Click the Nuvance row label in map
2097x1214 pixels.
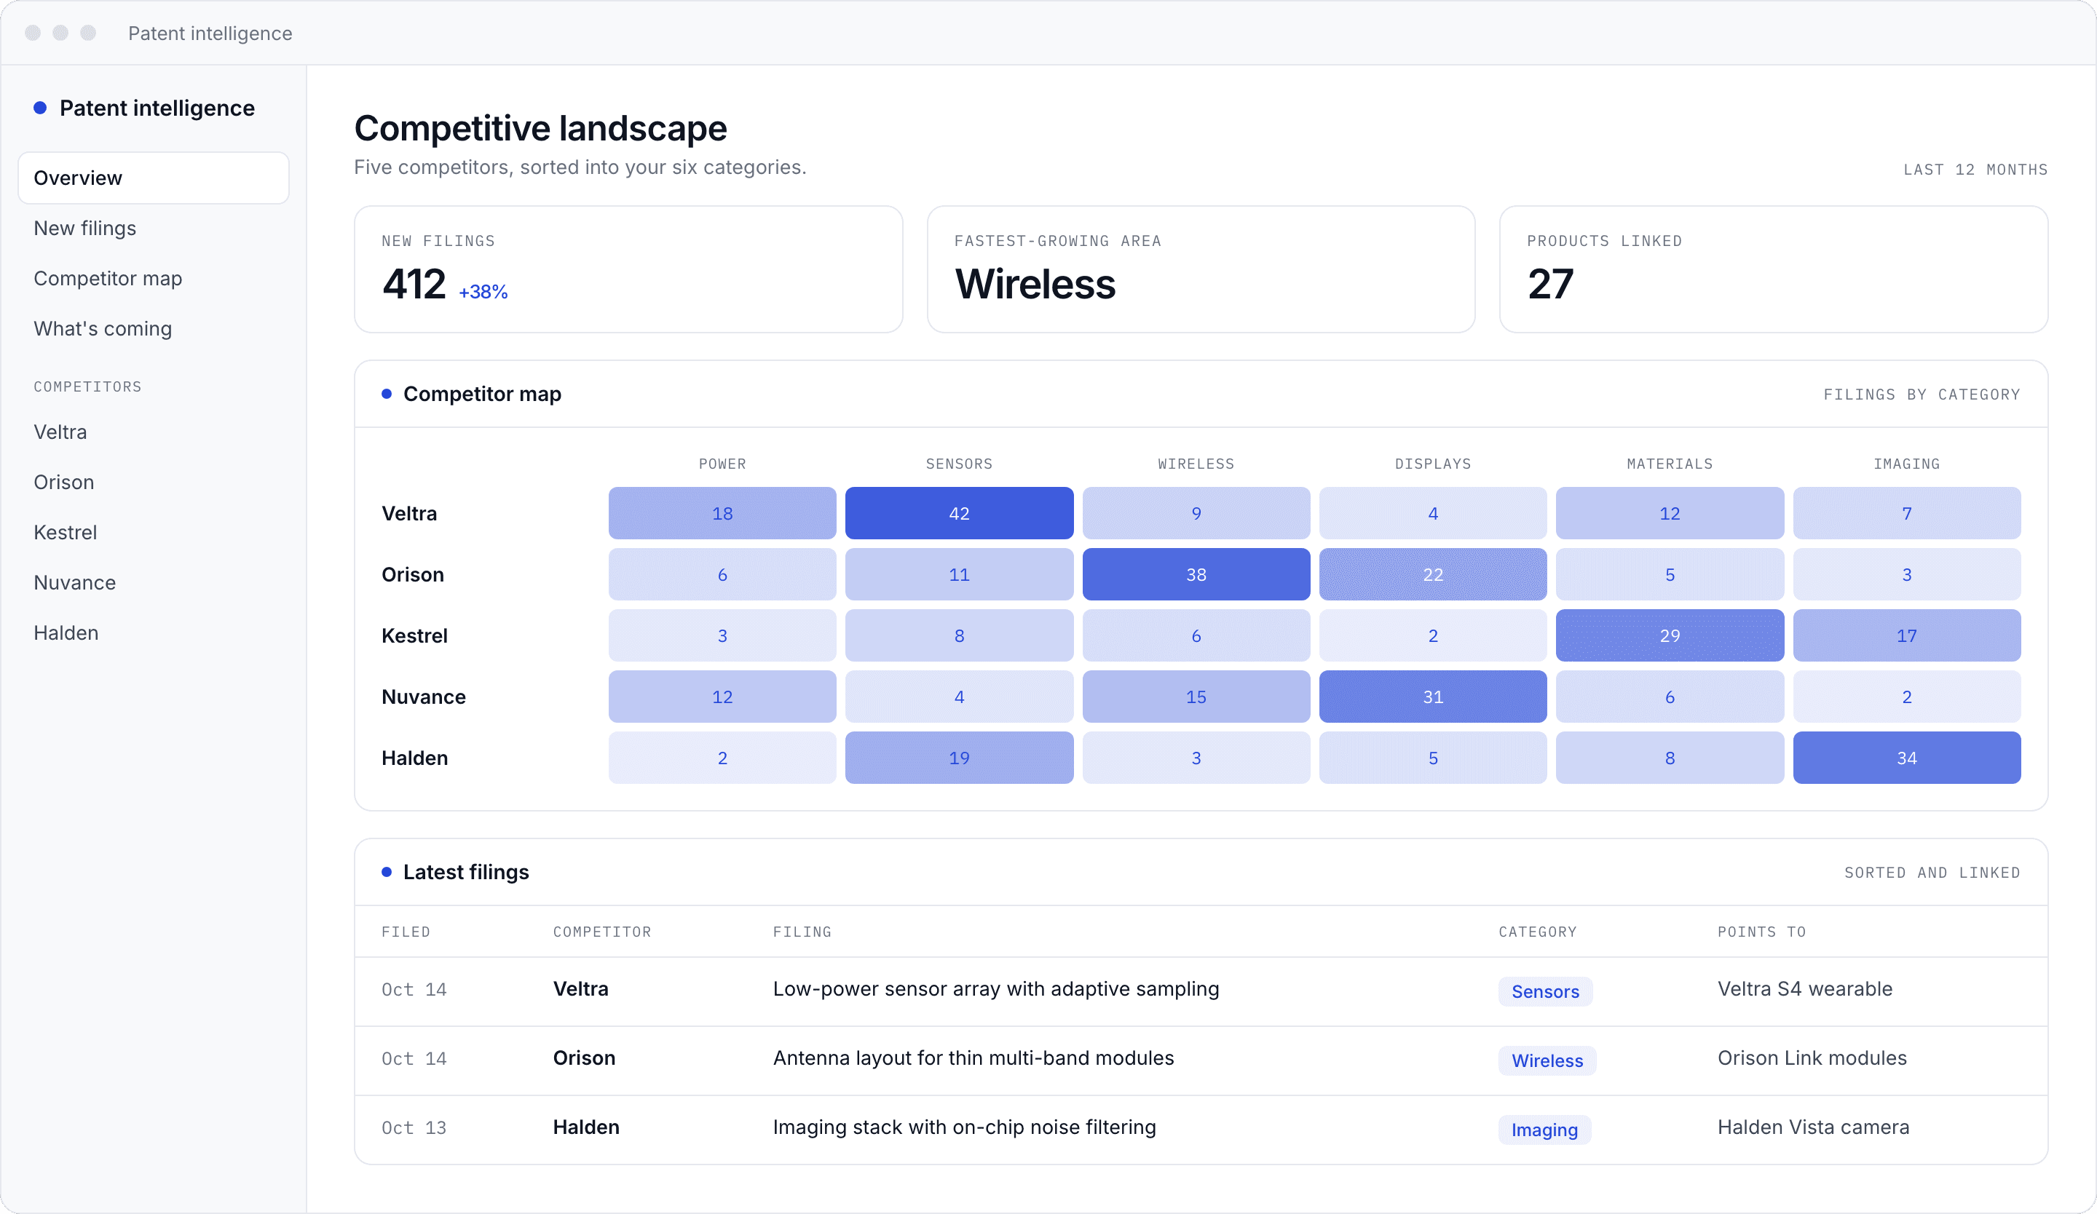(424, 697)
